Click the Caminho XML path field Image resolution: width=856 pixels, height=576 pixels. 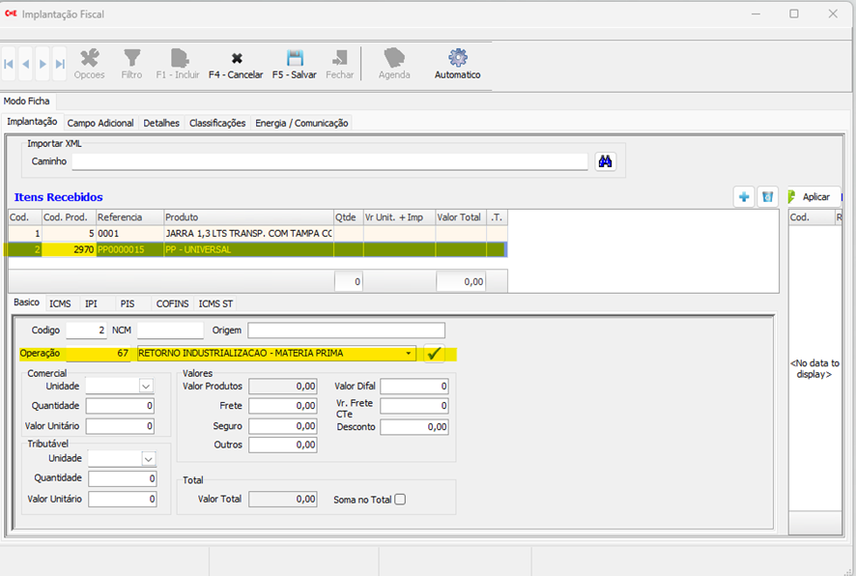[329, 161]
